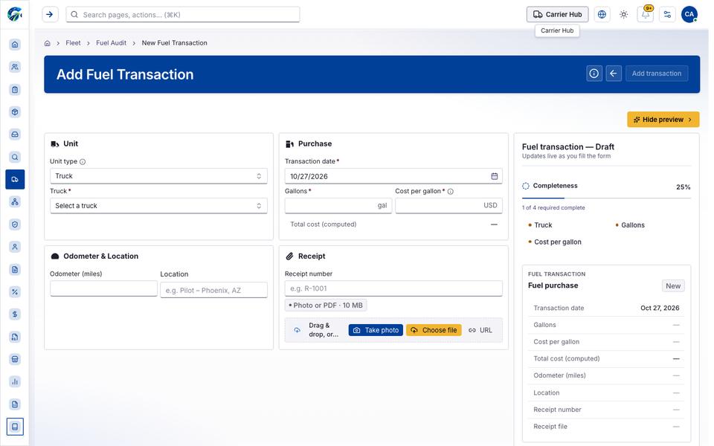Open the percent sidebar icon
Image resolution: width=714 pixels, height=446 pixels.
15,291
